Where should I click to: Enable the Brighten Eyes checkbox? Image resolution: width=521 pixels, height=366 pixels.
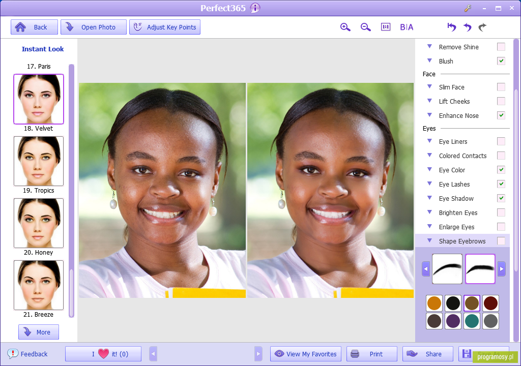click(501, 212)
